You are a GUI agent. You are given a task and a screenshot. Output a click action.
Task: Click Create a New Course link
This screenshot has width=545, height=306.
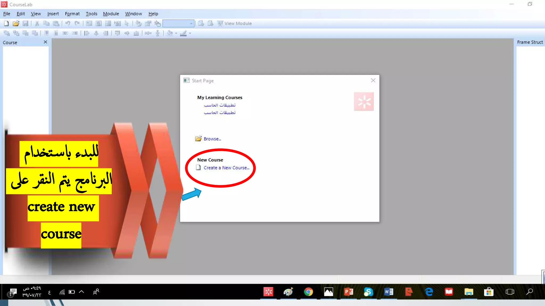pos(226,168)
